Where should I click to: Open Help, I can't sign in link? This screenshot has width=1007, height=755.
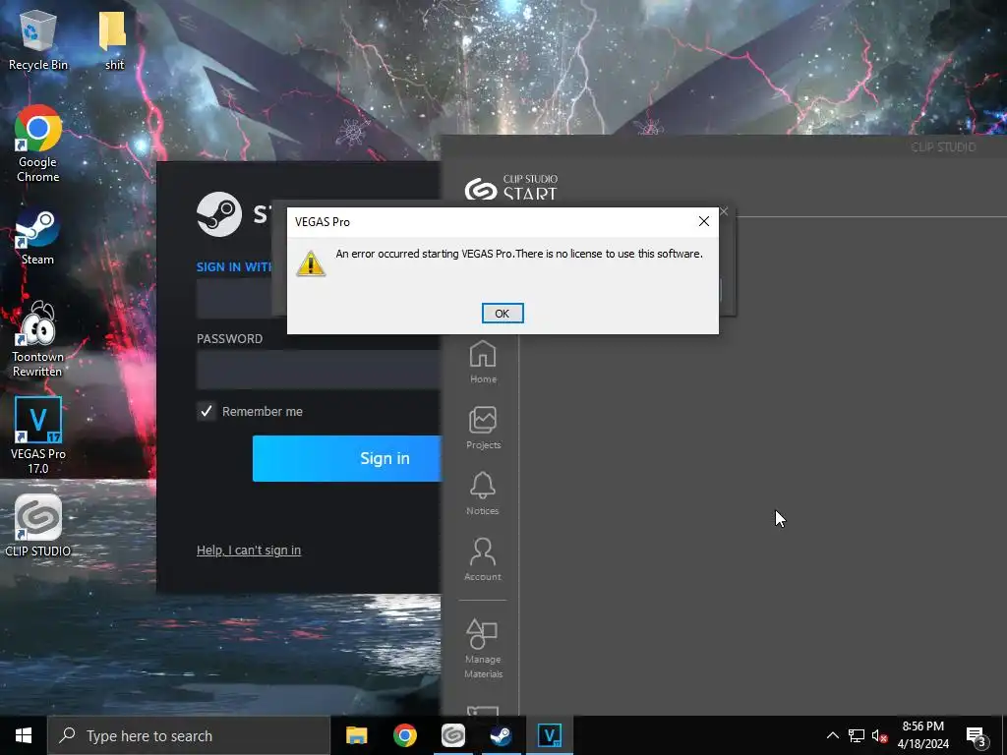coord(249,551)
